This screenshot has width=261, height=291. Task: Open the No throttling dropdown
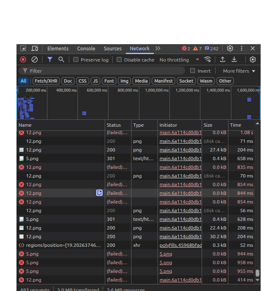coord(179,60)
